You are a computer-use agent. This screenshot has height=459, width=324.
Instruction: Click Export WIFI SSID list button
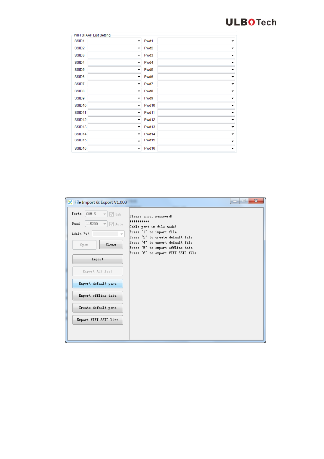[98, 320]
